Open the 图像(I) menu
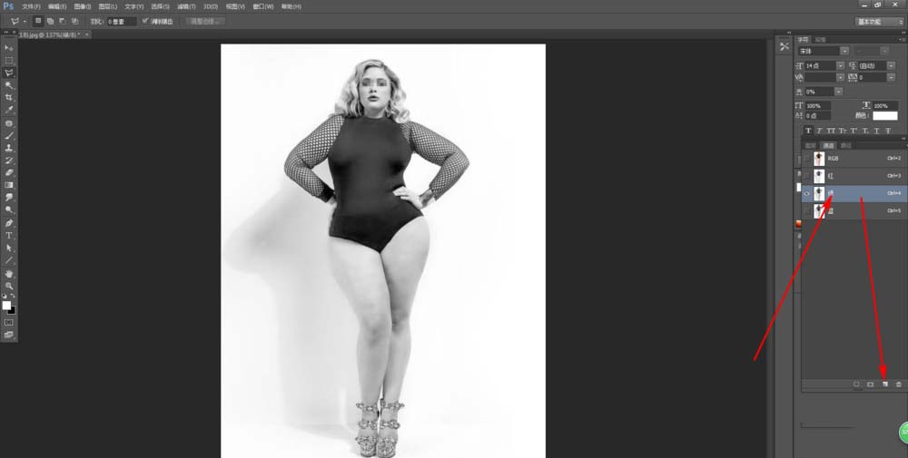This screenshot has width=908, height=458. tap(83, 6)
